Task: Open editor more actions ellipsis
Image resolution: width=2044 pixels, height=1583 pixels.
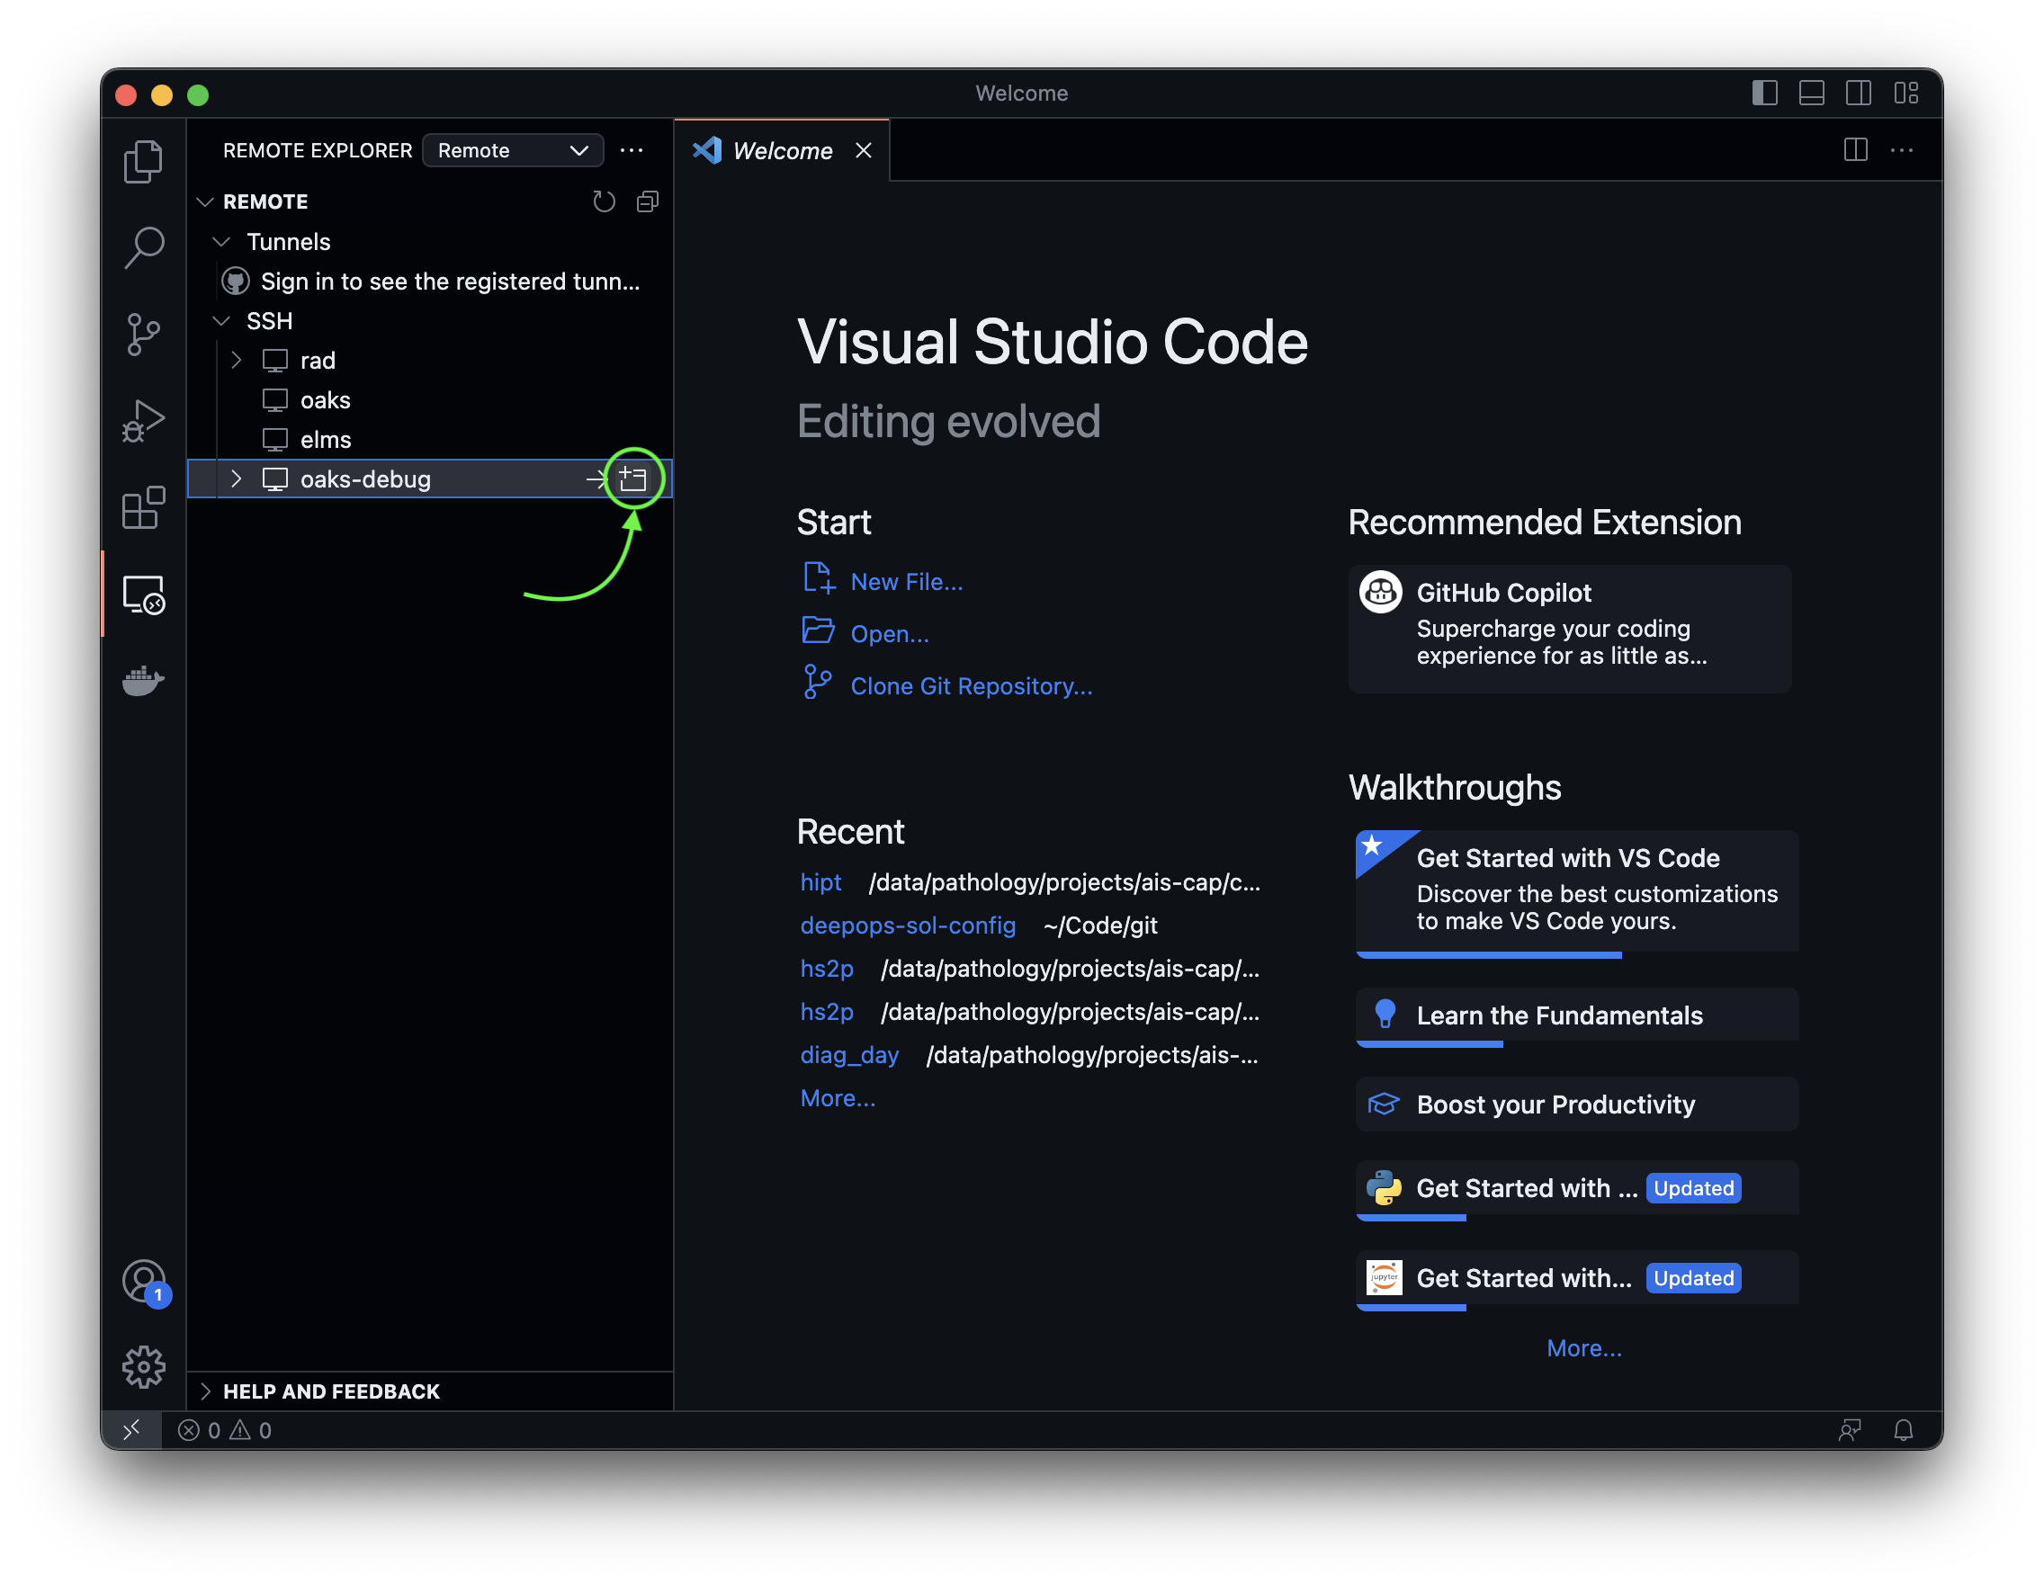Action: (1902, 149)
